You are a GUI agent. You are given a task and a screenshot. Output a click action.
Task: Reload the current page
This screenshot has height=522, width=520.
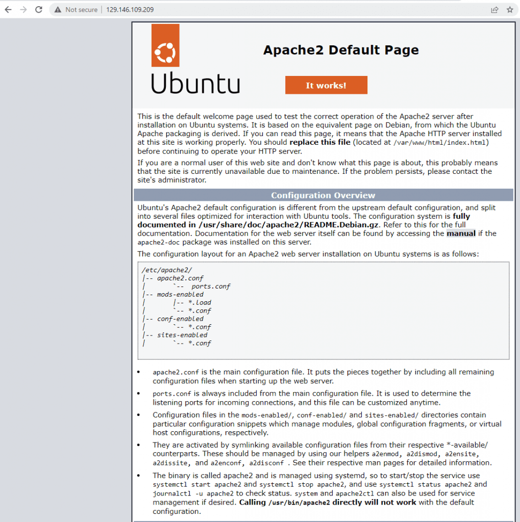[39, 10]
